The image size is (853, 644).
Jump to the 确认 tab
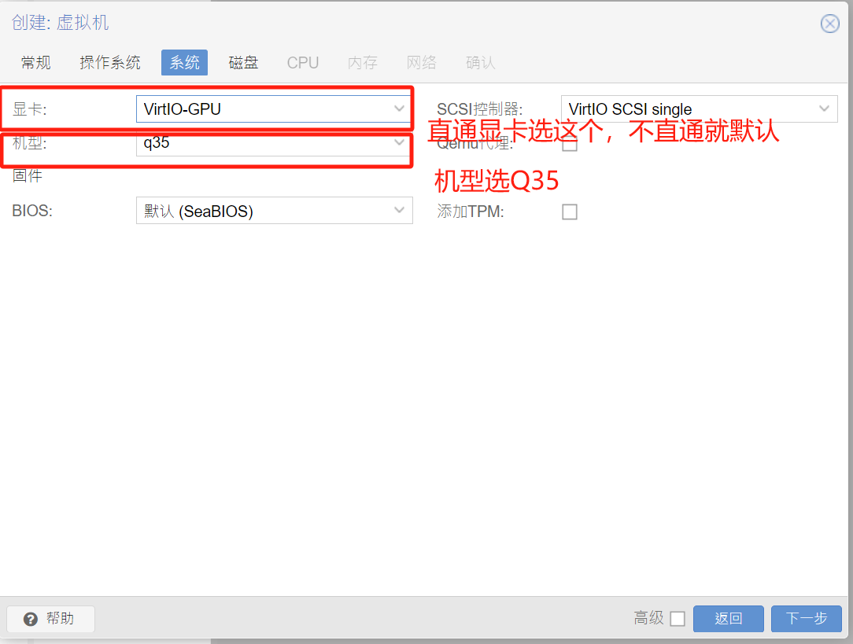point(481,63)
